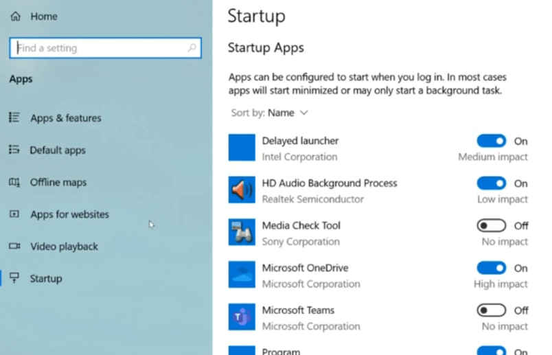Click Media Check Tool name text
This screenshot has height=355, width=552.
point(301,225)
